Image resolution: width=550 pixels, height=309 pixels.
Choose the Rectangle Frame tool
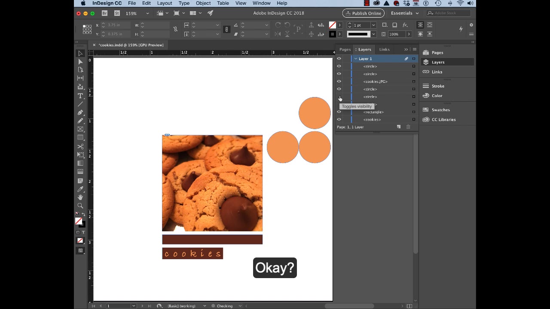80,129
